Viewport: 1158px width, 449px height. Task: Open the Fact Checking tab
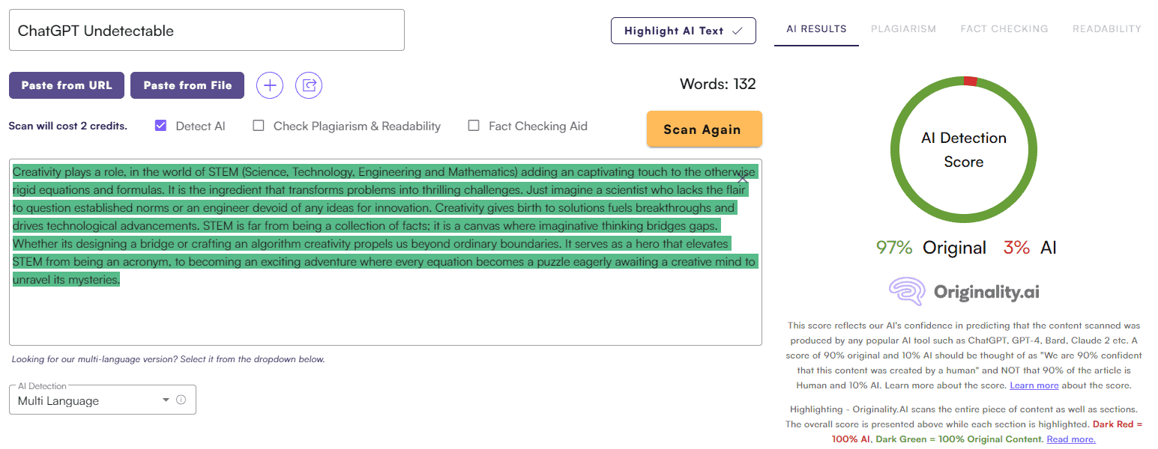(x=1004, y=29)
